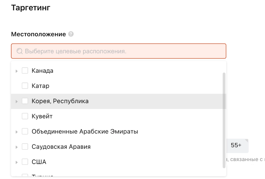Click the location dropdown scrollbar

224,120
